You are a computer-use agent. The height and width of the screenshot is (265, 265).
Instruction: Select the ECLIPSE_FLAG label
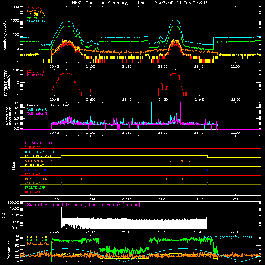[x=36, y=170]
